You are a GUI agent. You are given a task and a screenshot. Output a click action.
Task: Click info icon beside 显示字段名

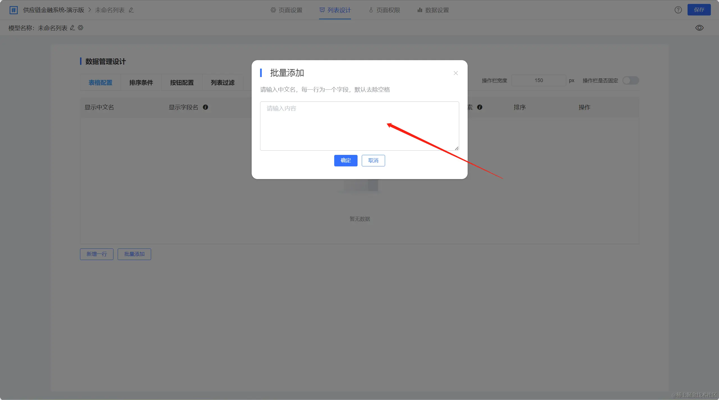tap(205, 107)
